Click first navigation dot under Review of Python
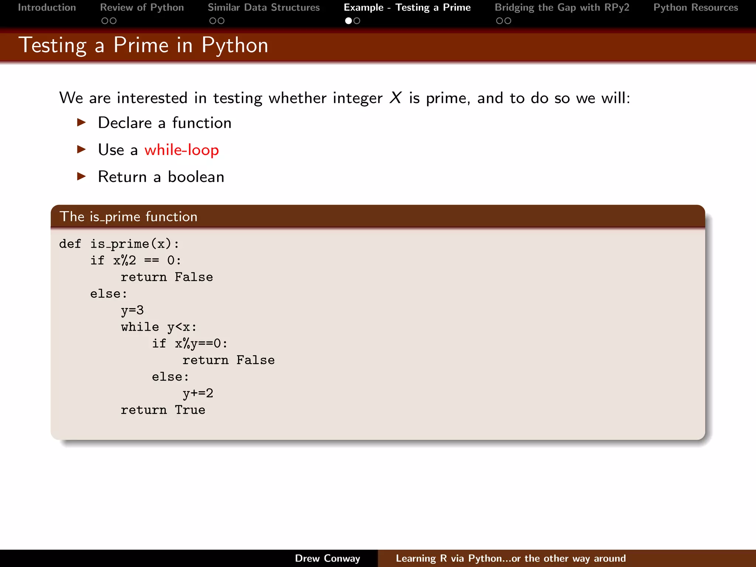The image size is (756, 567). click(105, 21)
